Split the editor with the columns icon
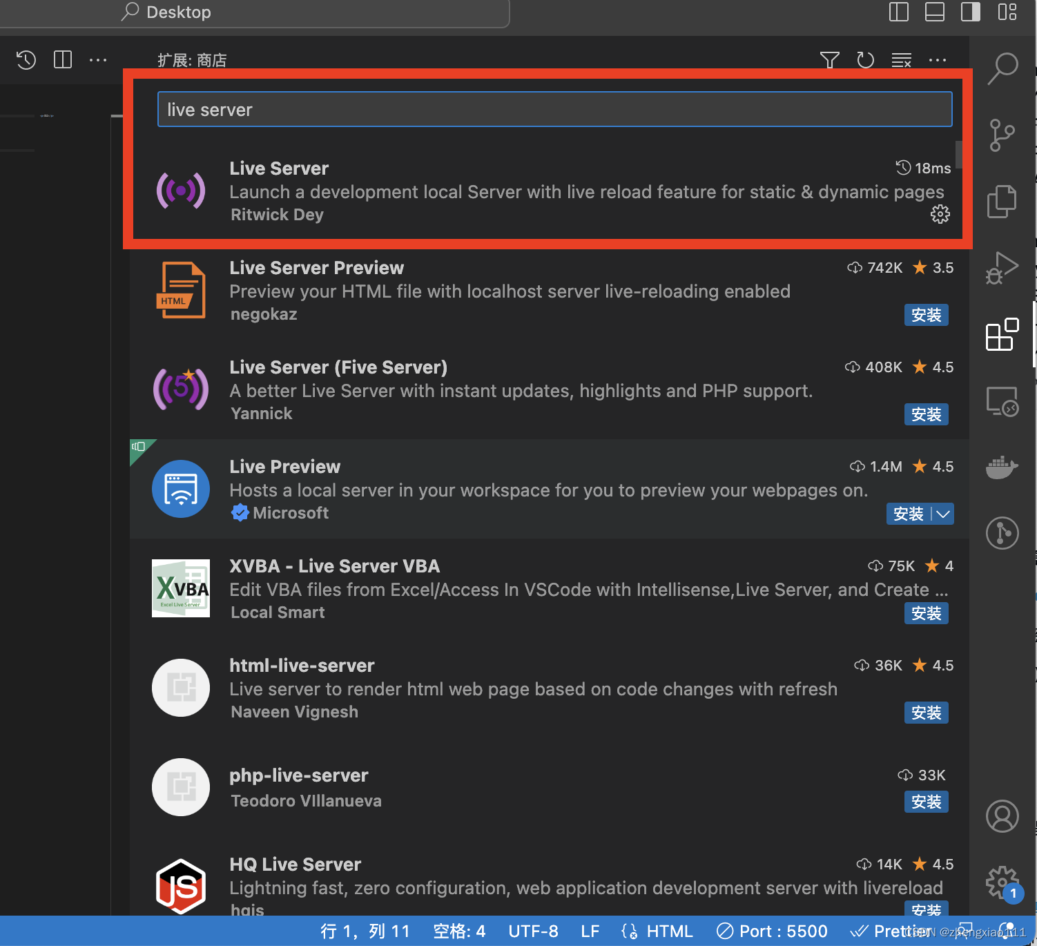The width and height of the screenshot is (1037, 946). [x=63, y=60]
